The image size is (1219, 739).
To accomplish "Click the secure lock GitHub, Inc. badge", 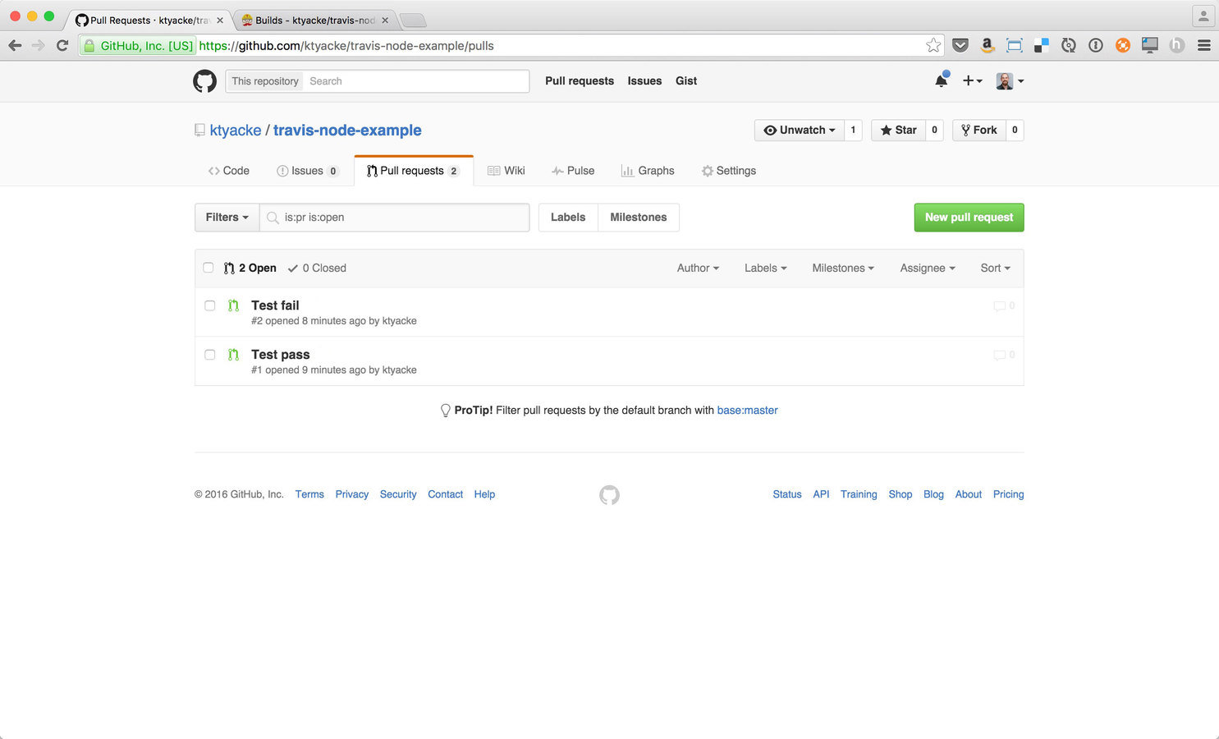I will pyautogui.click(x=138, y=46).
